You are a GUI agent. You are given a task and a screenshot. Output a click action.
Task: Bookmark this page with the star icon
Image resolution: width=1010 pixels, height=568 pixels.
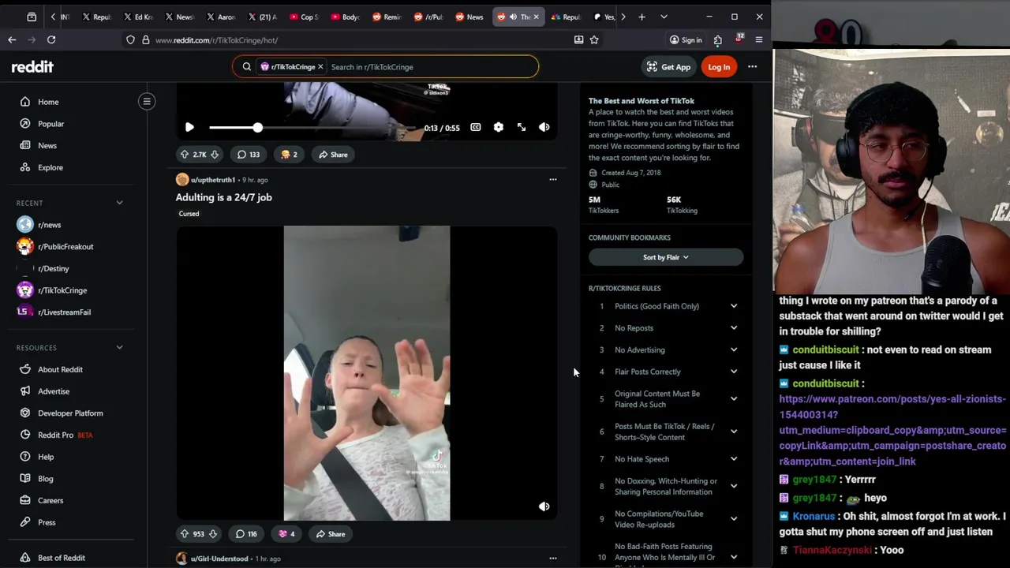(x=594, y=39)
